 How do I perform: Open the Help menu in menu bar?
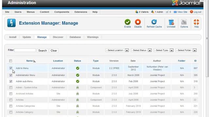95,12
